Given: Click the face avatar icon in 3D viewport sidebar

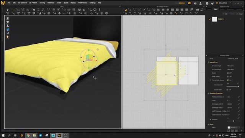Looking at the screenshot, I should coord(8,37).
